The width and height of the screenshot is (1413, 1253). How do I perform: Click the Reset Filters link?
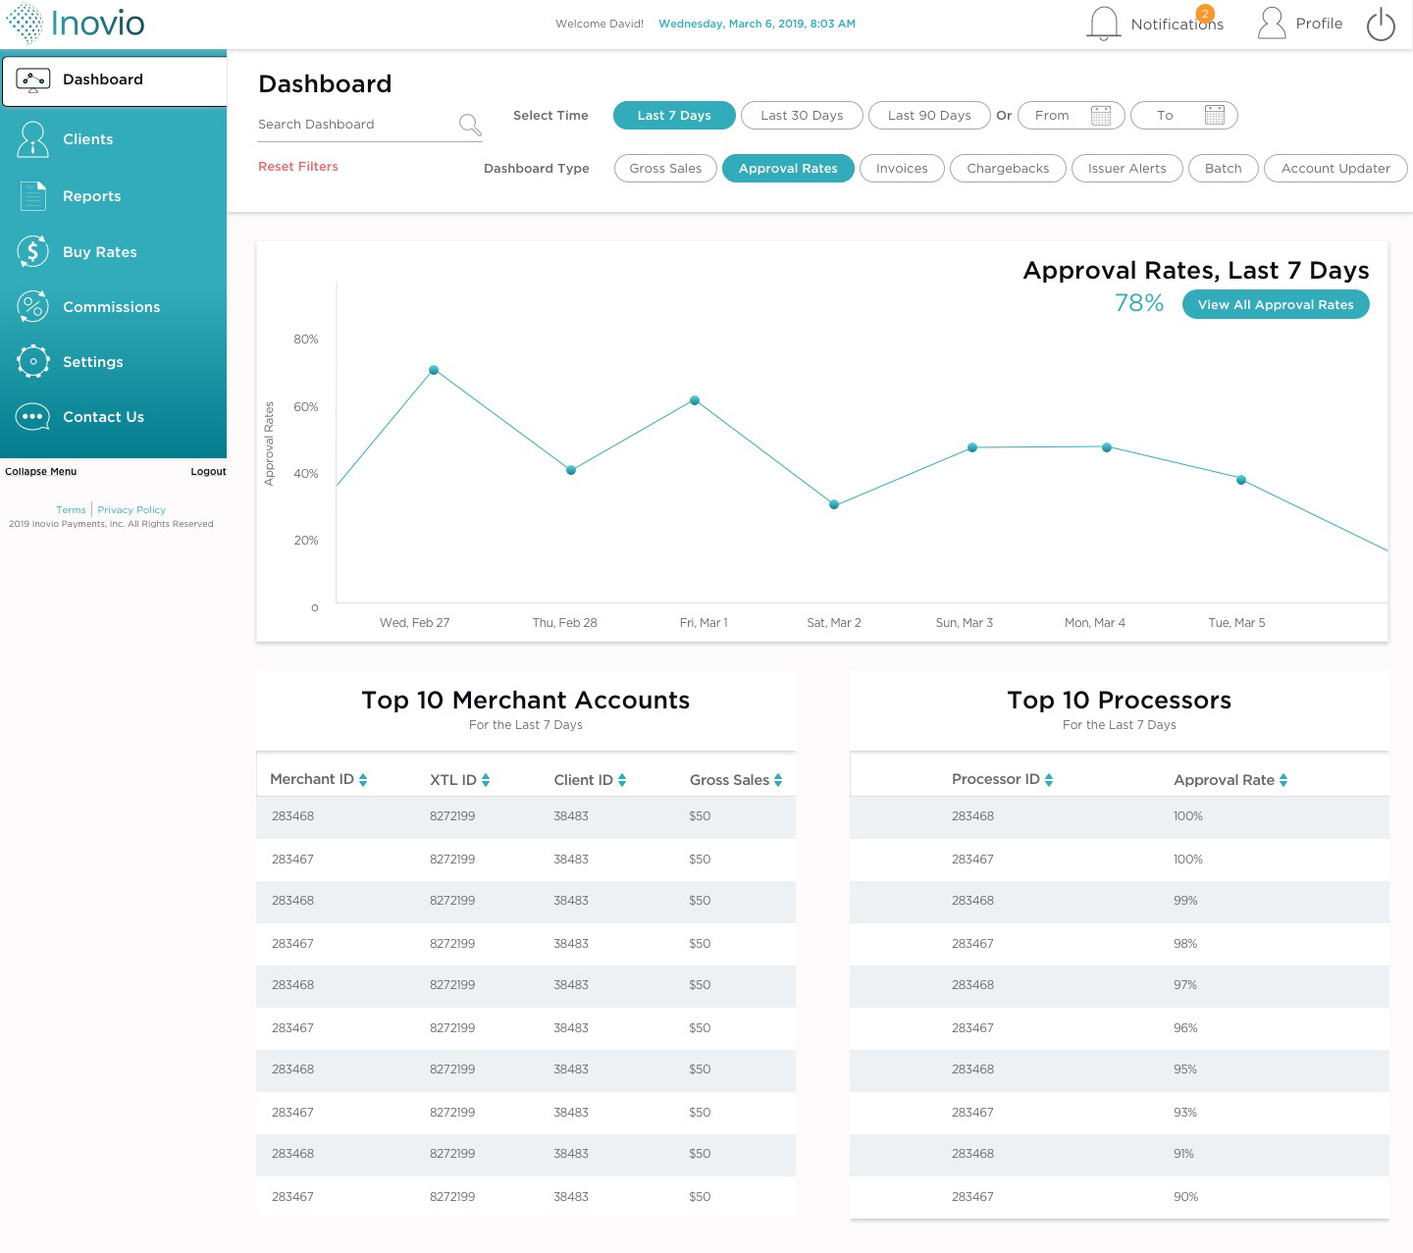pyautogui.click(x=298, y=167)
